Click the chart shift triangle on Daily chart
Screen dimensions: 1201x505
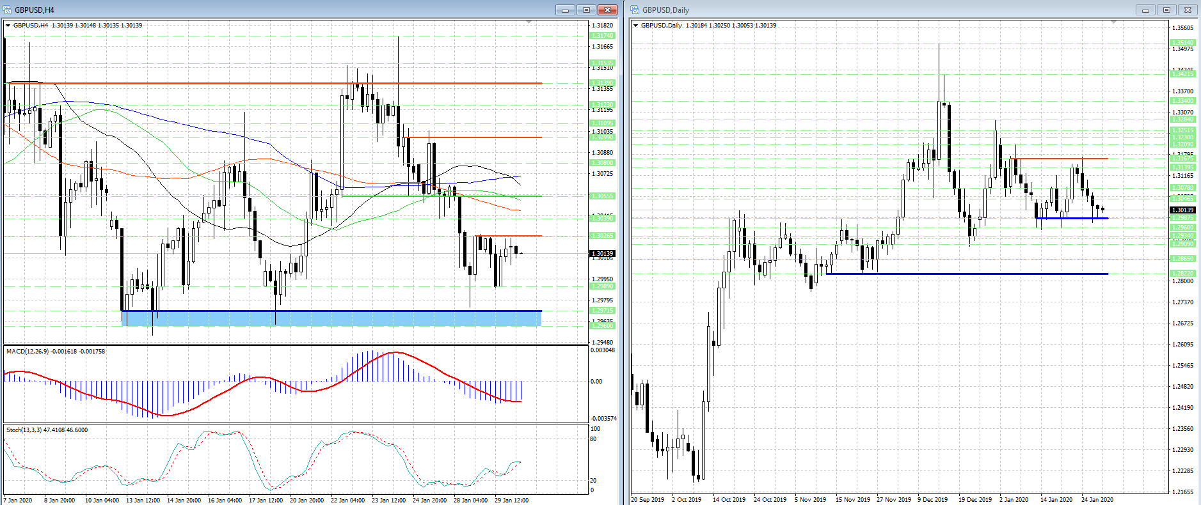coord(1113,22)
